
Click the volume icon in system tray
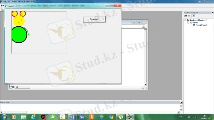196,117
